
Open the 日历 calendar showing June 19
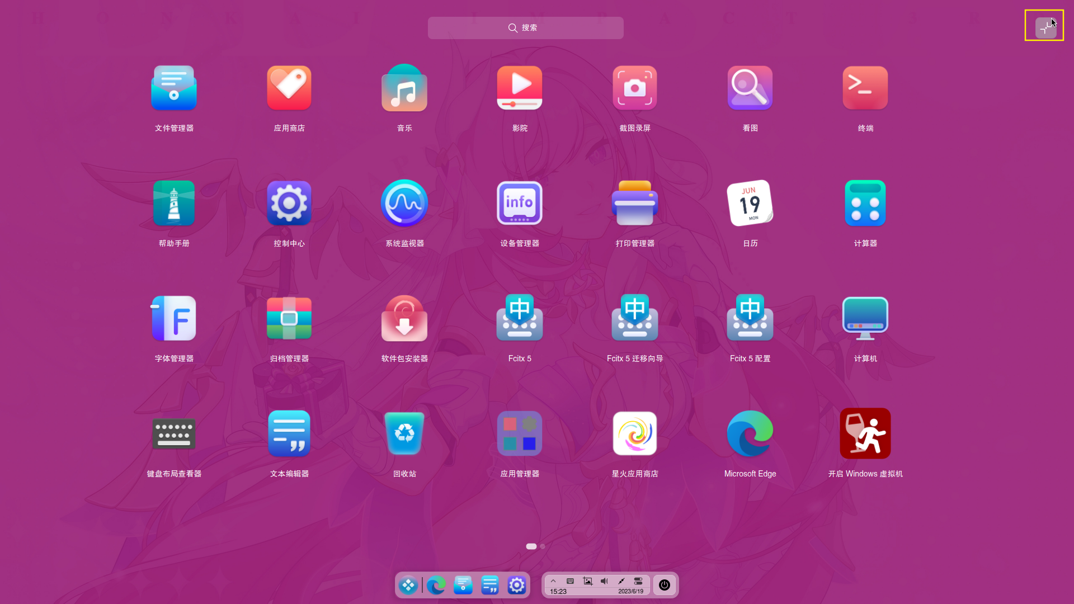[x=750, y=203]
